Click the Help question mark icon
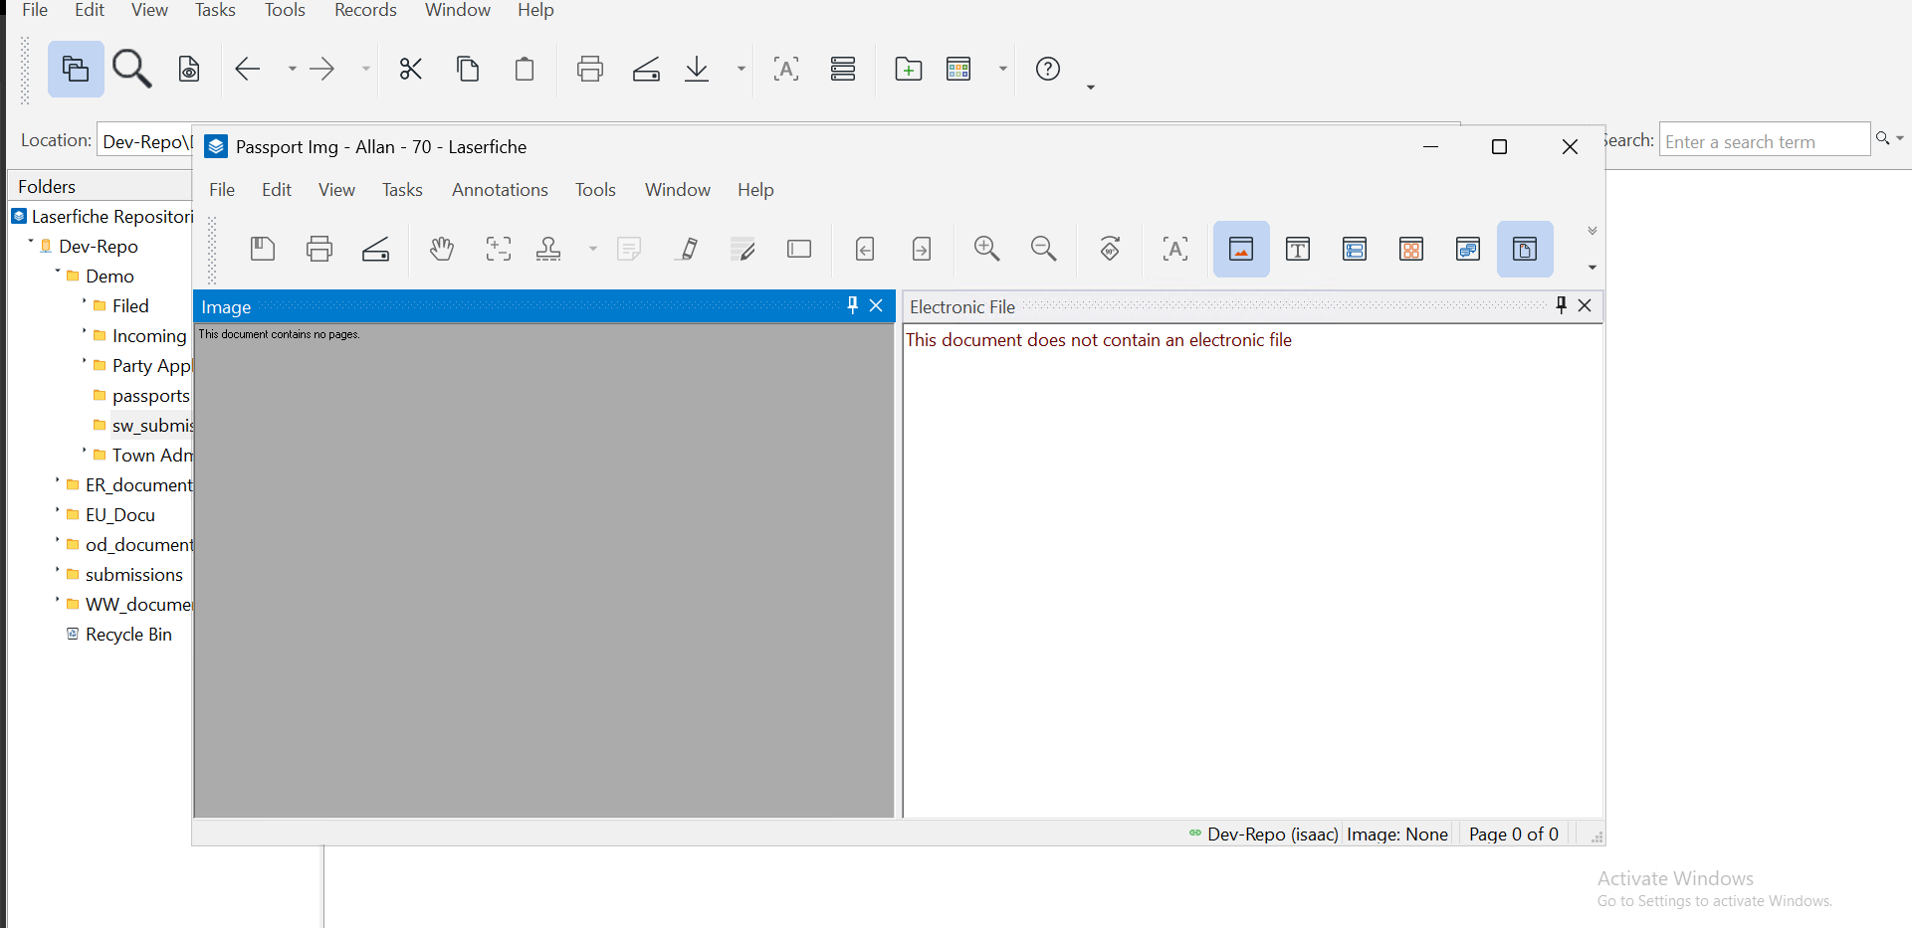This screenshot has height=928, width=1912. pos(1048,69)
